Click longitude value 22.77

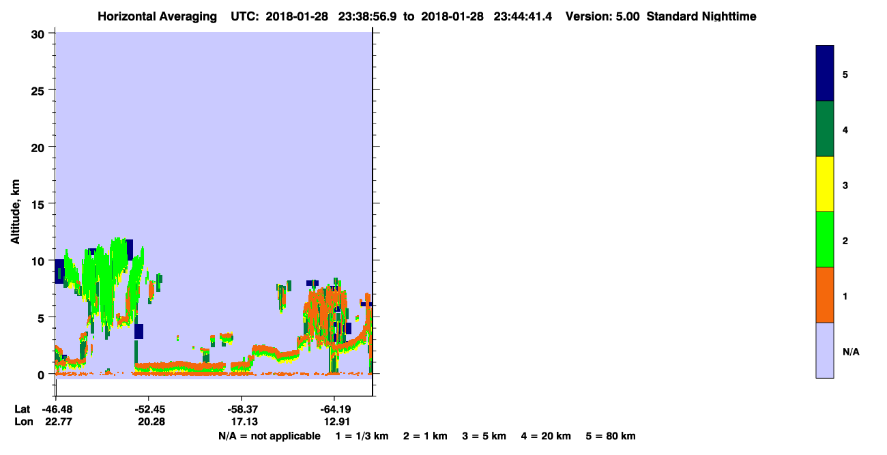click(57, 422)
